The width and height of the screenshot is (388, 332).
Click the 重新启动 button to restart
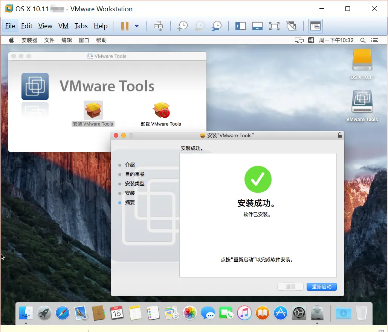pyautogui.click(x=321, y=287)
